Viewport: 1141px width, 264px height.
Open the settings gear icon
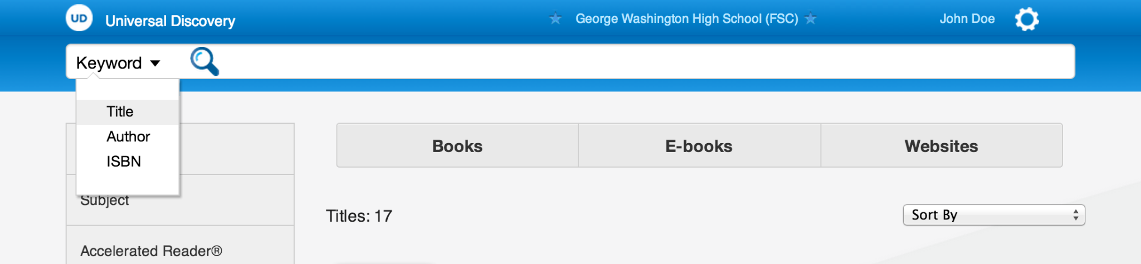point(1027,19)
